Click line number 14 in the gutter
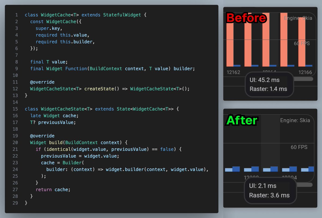This screenshot has height=218, width=322. (15, 102)
